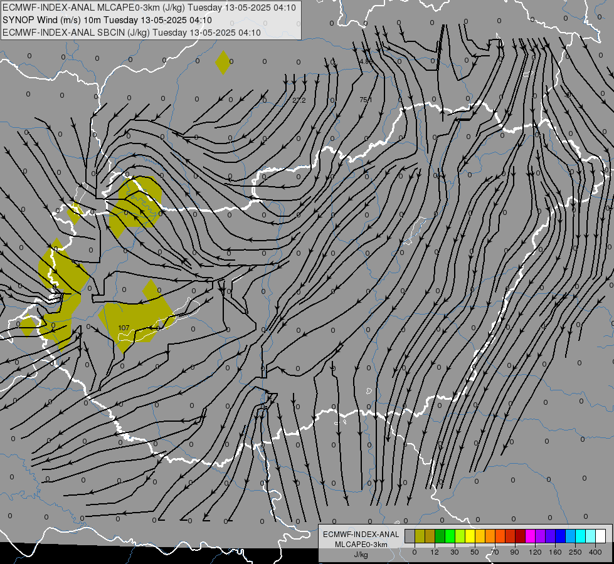Click the MLCAPE0-3km label in the legend
This screenshot has height=564, width=614.
click(361, 545)
